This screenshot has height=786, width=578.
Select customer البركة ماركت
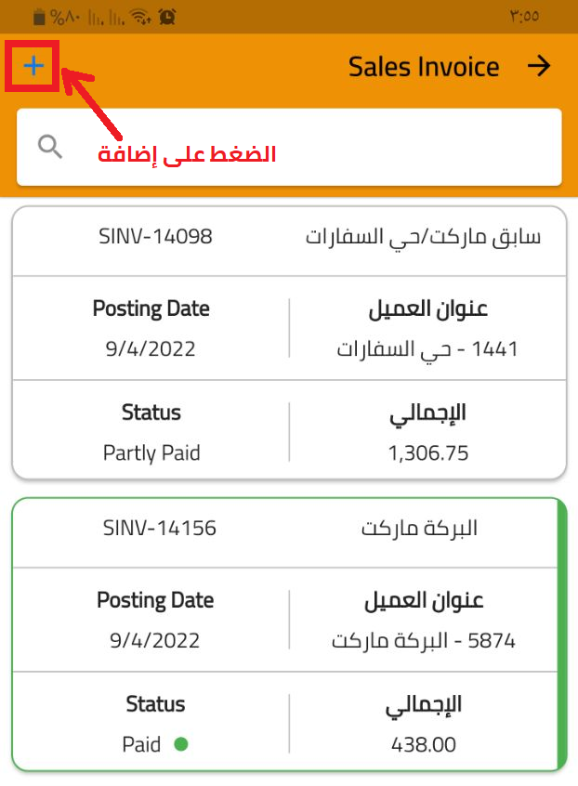418,529
